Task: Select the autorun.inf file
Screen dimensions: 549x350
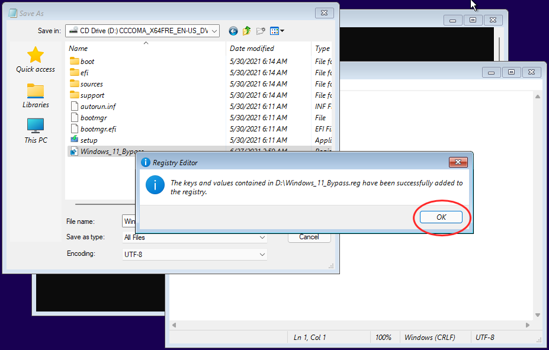Action: point(93,106)
